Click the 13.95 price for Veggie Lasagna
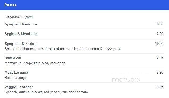The height and width of the screenshot is (98, 169). [x=159, y=87]
